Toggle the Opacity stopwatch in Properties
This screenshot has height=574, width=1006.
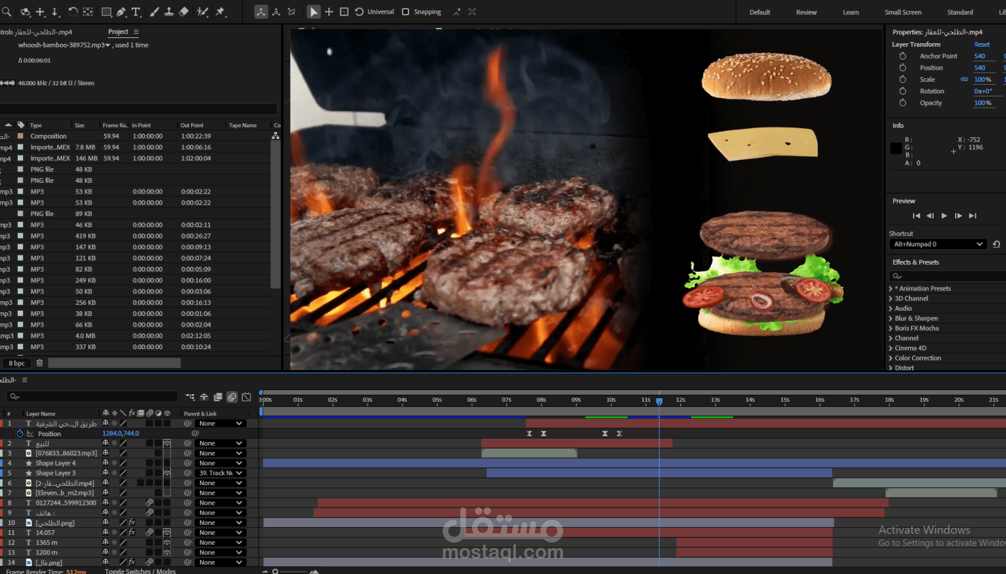[x=902, y=103]
